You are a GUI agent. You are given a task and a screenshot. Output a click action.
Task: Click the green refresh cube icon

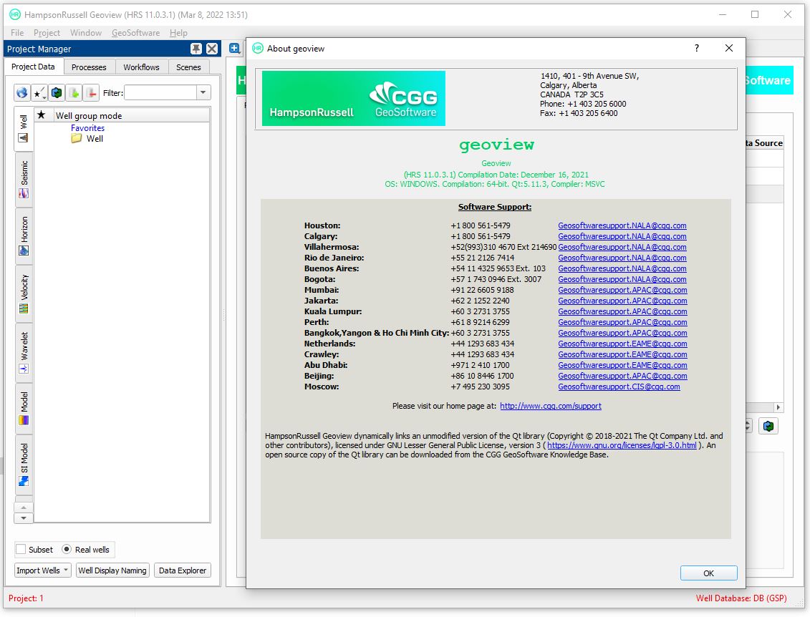(57, 93)
